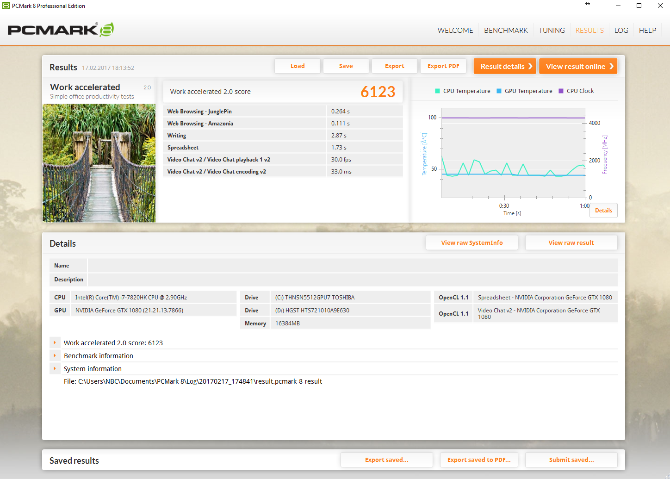Click View raw SystemInfo
This screenshot has height=479, width=670.
click(x=472, y=243)
